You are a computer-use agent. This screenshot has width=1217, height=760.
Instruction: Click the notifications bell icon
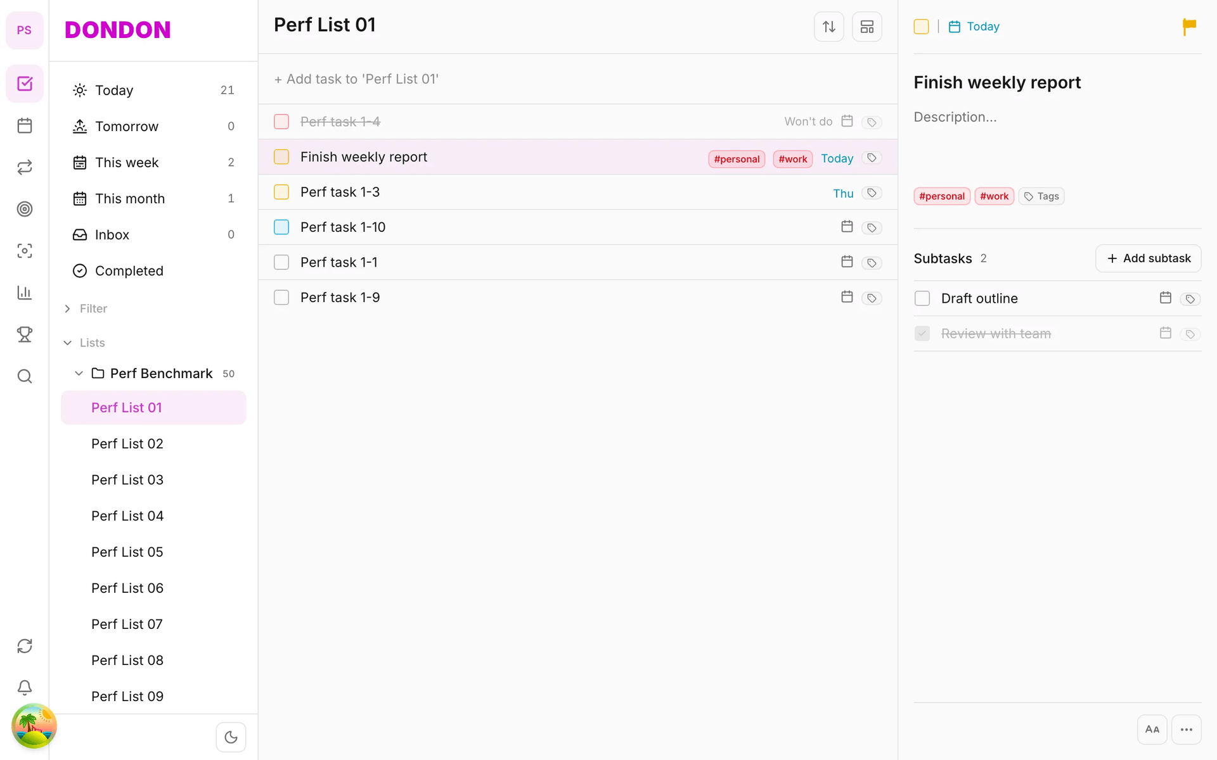pyautogui.click(x=25, y=687)
